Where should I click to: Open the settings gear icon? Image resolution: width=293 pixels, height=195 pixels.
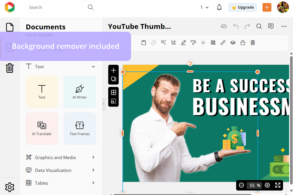tap(9, 187)
